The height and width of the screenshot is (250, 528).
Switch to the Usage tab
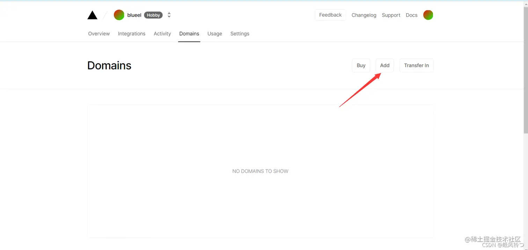pyautogui.click(x=215, y=34)
